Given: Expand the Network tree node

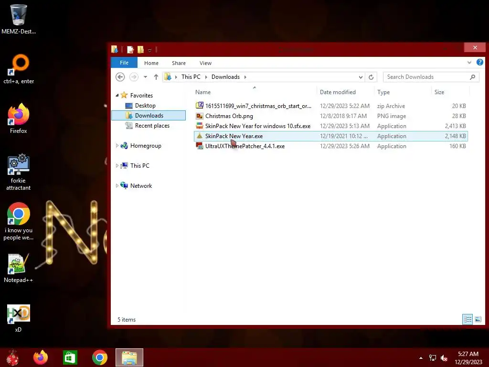Looking at the screenshot, I should 117,185.
